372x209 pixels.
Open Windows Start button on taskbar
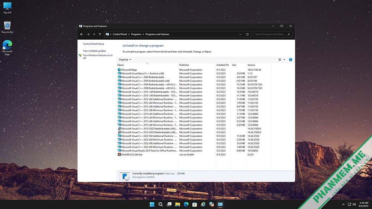[x=152, y=204]
